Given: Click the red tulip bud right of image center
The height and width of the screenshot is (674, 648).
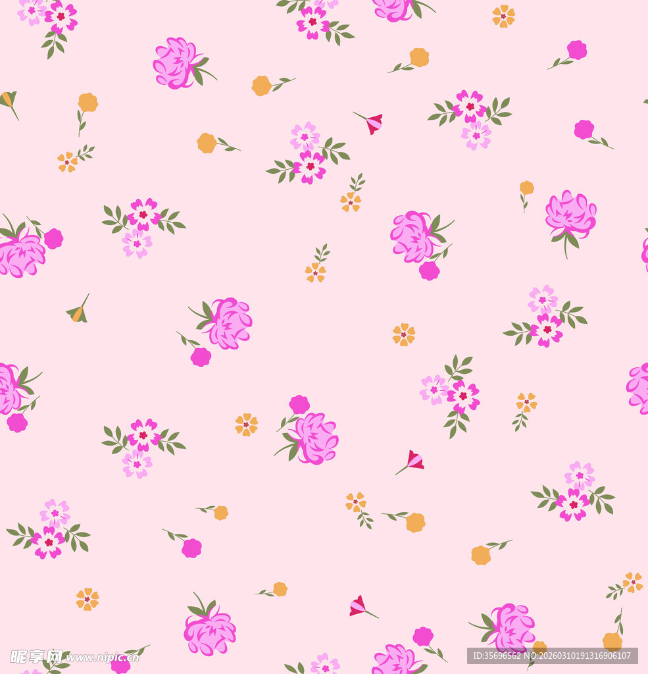Looking at the screenshot, I should [414, 461].
